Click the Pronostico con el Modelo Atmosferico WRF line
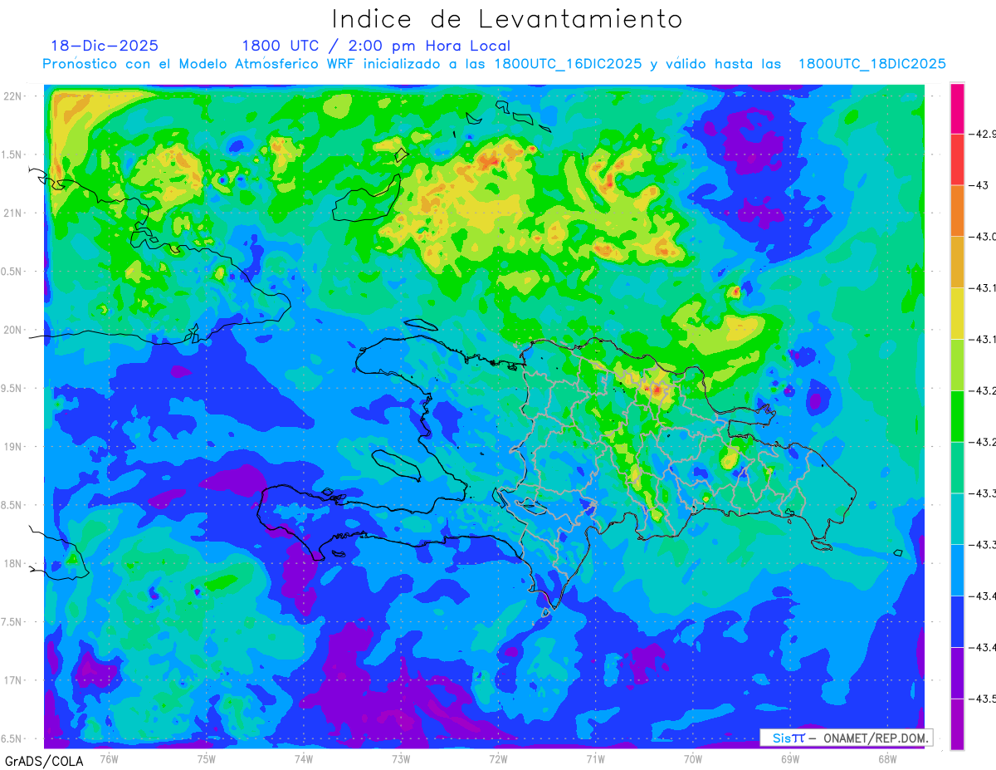Image resolution: width=996 pixels, height=770 pixels. pos(495,64)
